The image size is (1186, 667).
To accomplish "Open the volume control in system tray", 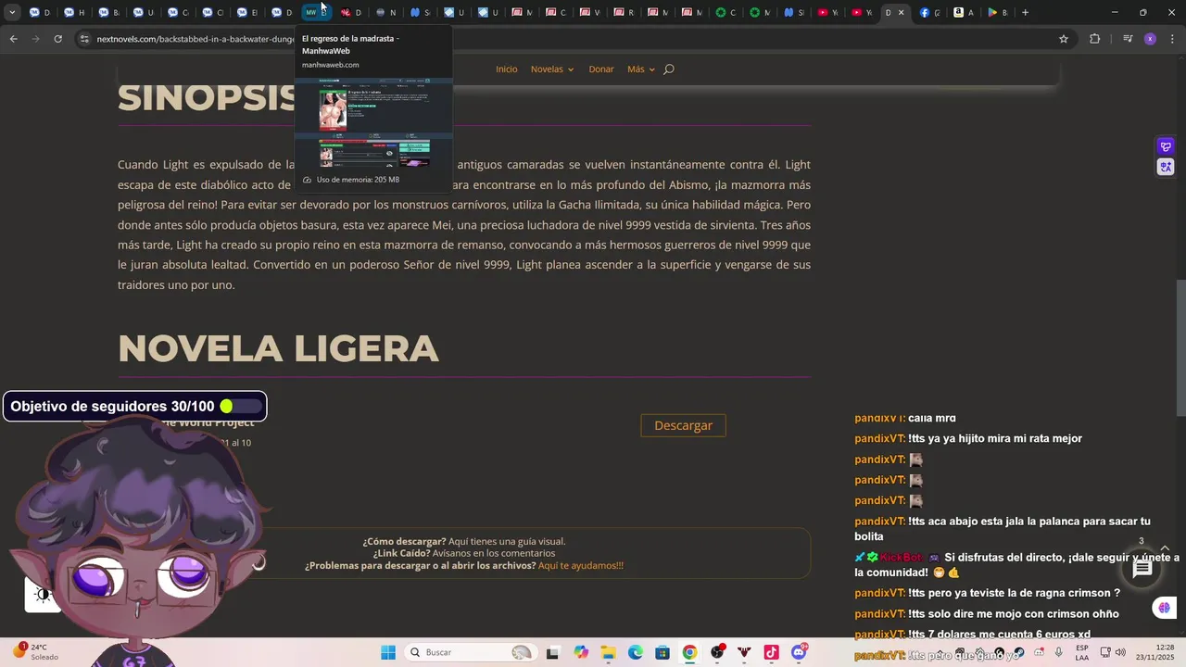I will coord(1120,652).
